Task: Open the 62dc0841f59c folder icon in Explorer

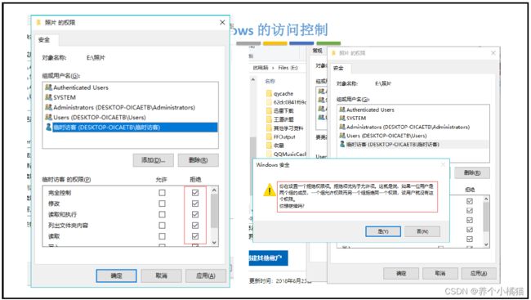Action: pos(270,102)
